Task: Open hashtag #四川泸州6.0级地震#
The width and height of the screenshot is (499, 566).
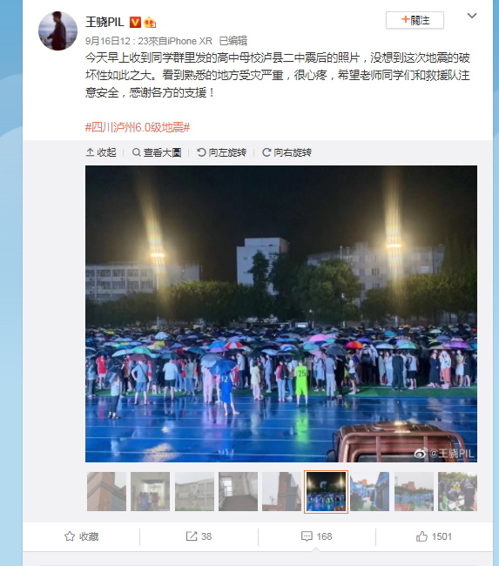Action: pyautogui.click(x=138, y=127)
